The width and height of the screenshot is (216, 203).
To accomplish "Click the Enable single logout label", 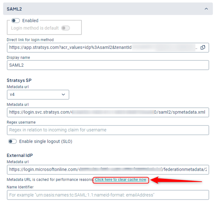I will click(x=46, y=142).
